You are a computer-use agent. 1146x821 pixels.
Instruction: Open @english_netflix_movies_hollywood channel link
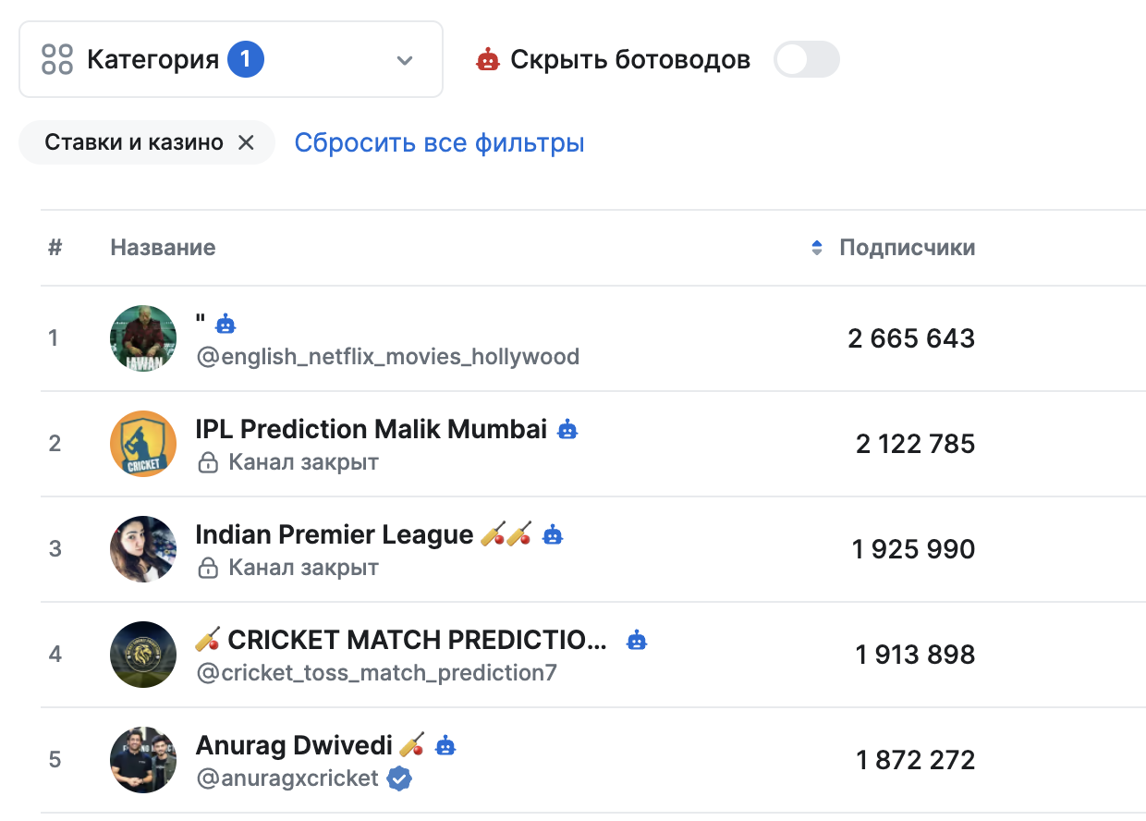[388, 357]
